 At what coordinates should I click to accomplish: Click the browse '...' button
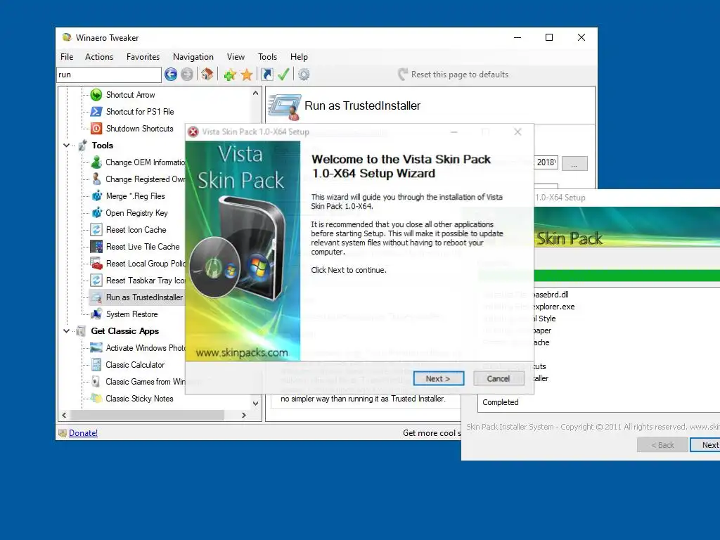point(574,163)
